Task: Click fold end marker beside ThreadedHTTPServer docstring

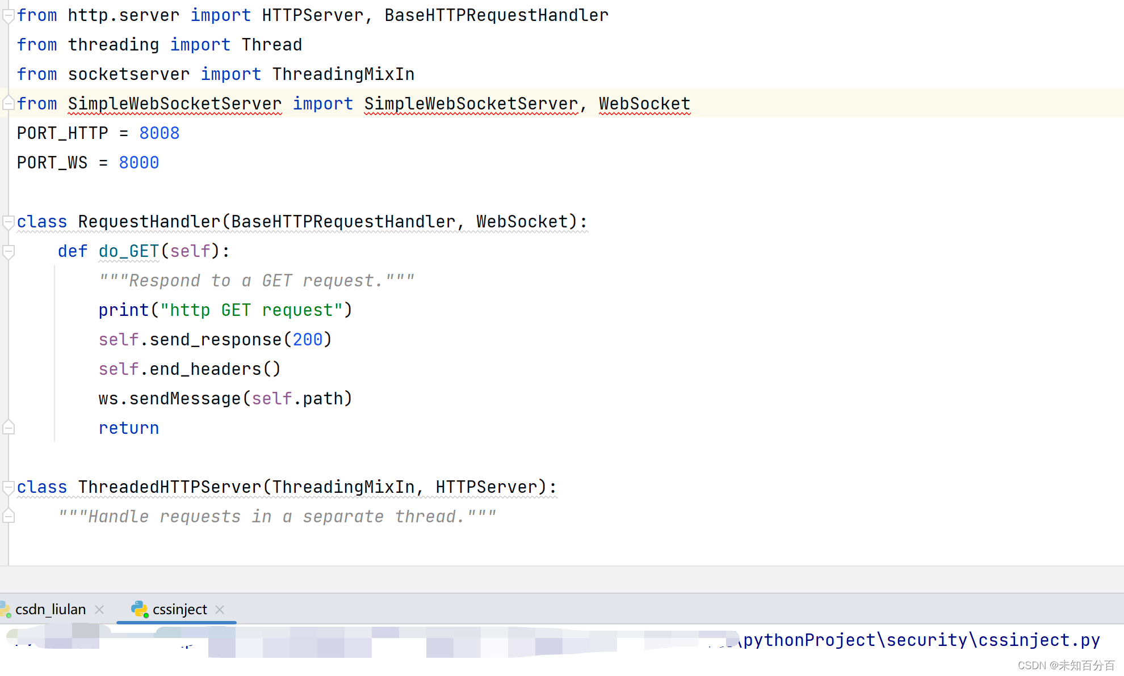Action: [x=8, y=516]
